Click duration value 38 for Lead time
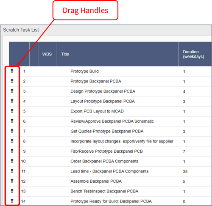This screenshot has height=206, width=212. coord(185,172)
